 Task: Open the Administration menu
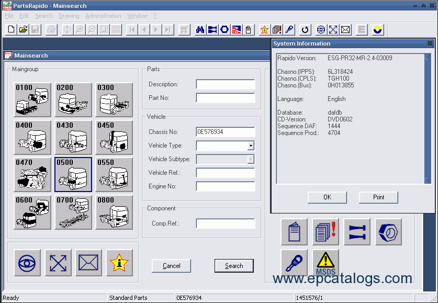[104, 16]
